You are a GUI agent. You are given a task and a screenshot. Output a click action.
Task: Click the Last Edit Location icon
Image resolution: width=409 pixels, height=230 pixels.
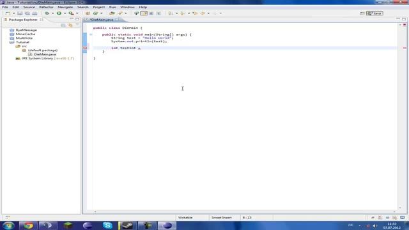(x=195, y=13)
